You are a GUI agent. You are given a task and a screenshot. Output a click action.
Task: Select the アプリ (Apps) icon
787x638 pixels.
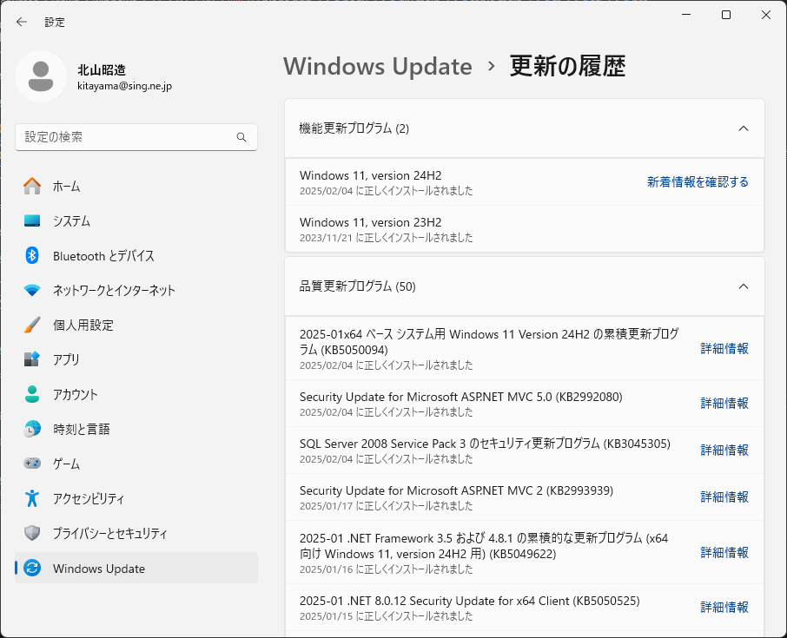[x=32, y=359]
